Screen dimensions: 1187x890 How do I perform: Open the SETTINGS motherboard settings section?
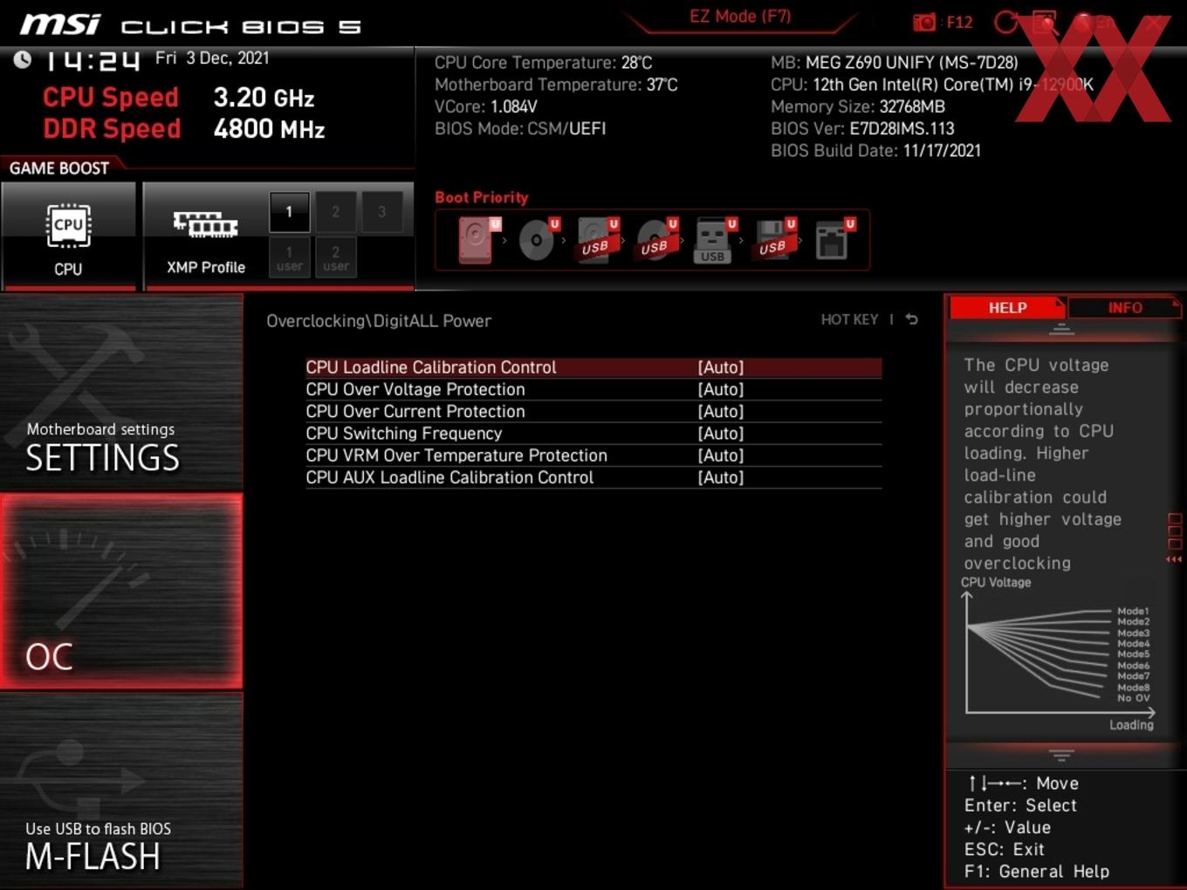point(121,393)
